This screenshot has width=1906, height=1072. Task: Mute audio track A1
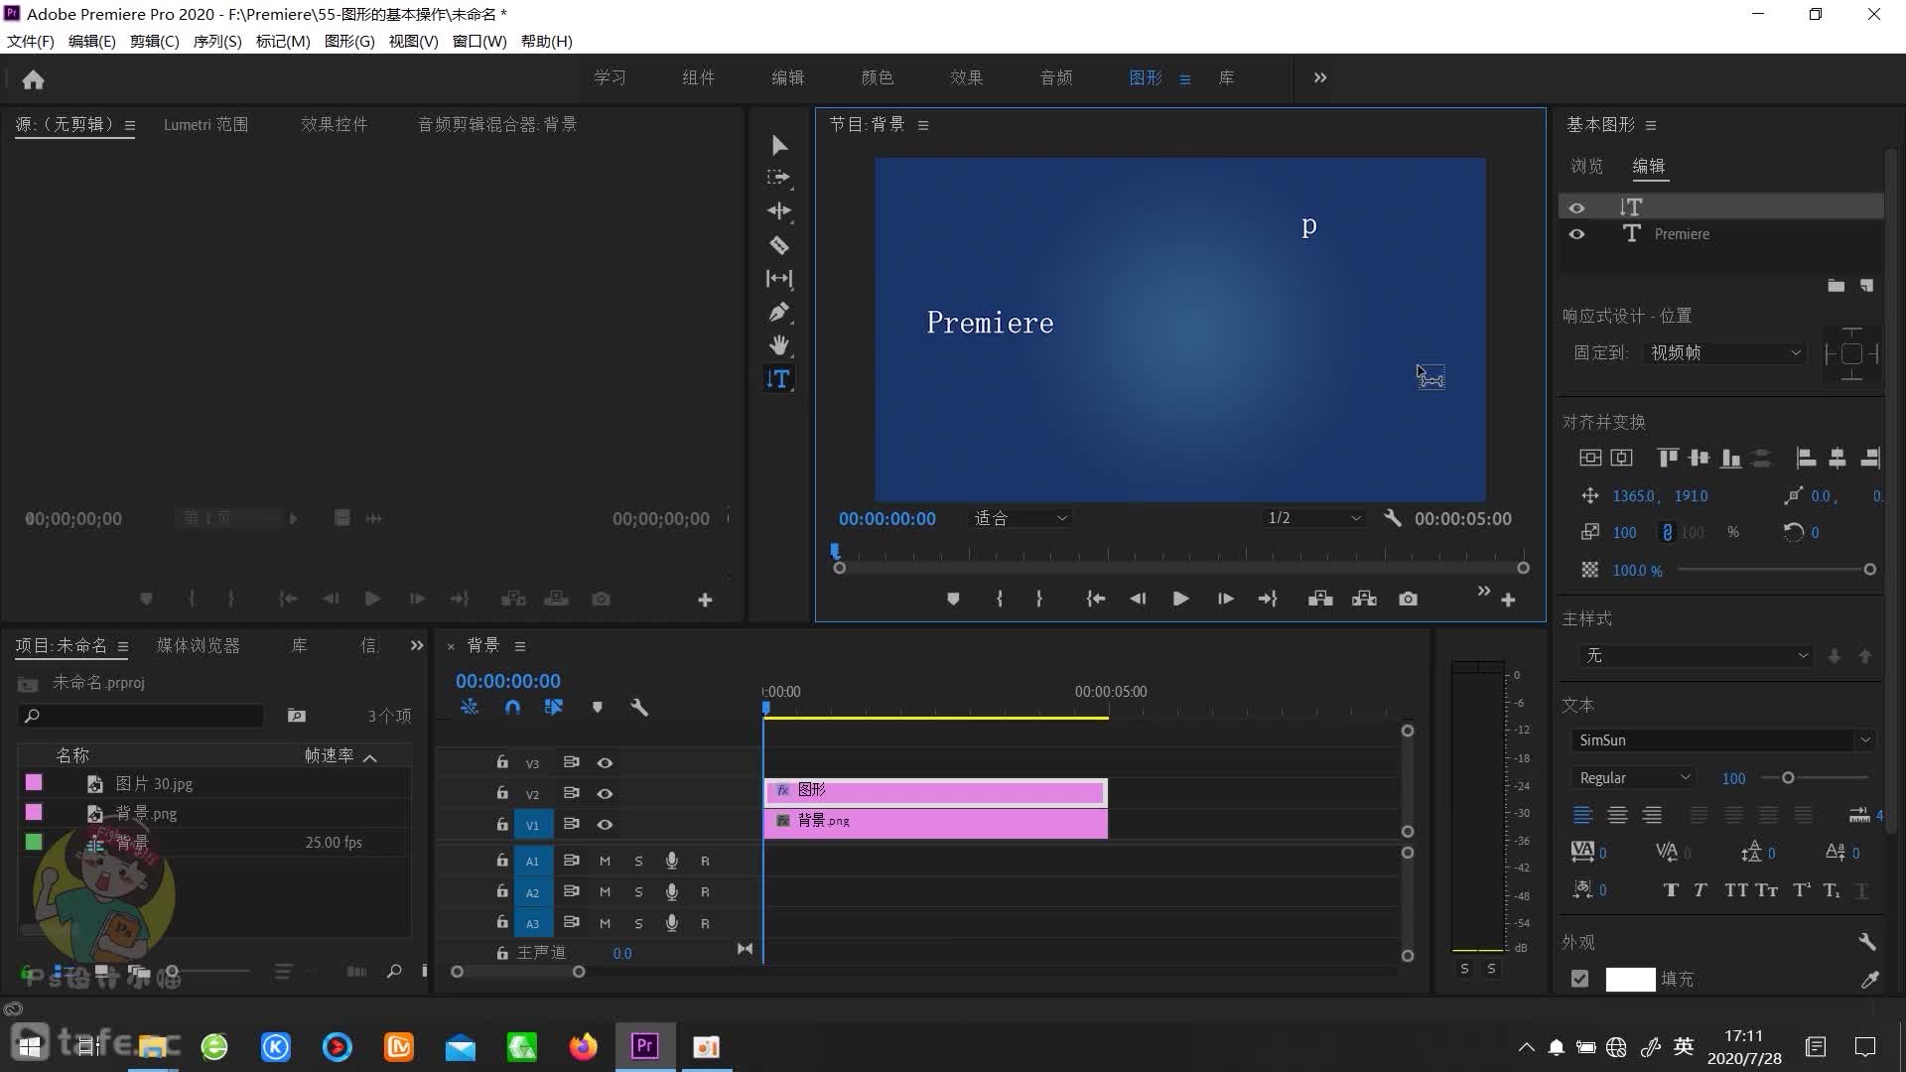pyautogui.click(x=605, y=862)
